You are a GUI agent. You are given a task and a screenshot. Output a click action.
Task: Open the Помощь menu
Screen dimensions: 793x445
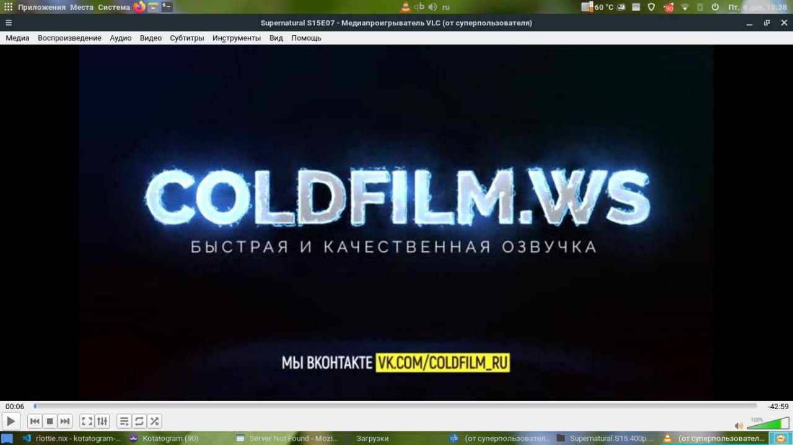pyautogui.click(x=306, y=38)
